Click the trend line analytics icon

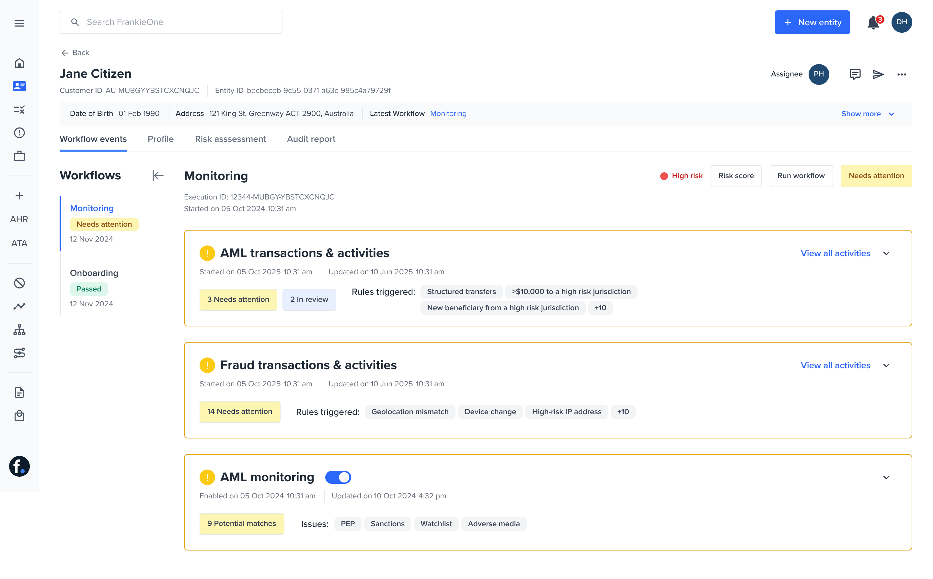coord(19,306)
